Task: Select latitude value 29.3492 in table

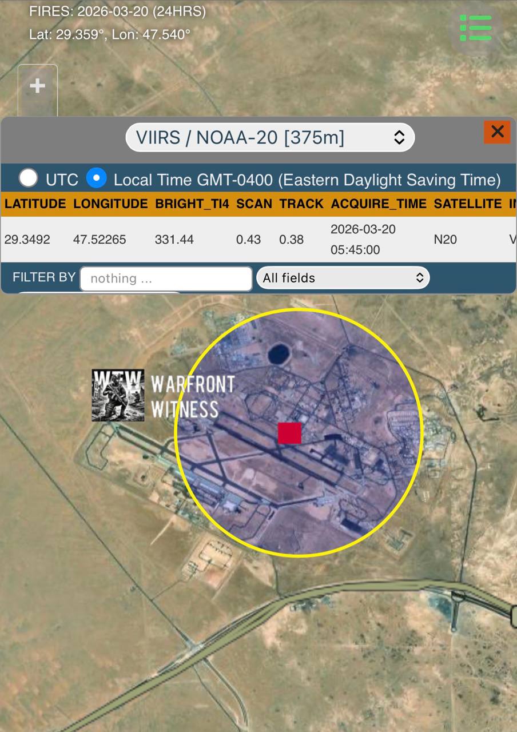Action: click(27, 240)
